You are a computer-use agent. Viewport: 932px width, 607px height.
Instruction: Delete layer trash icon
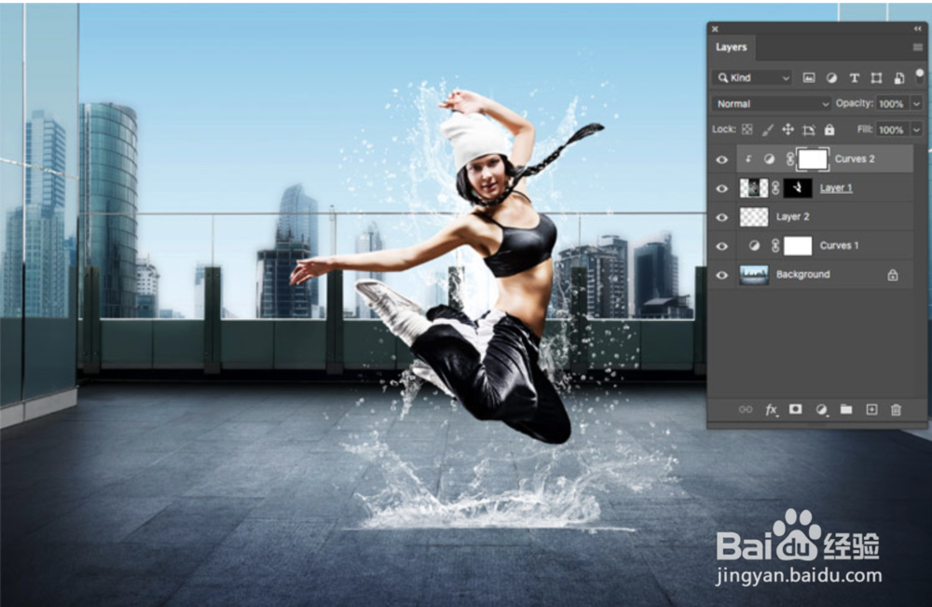coord(897,409)
